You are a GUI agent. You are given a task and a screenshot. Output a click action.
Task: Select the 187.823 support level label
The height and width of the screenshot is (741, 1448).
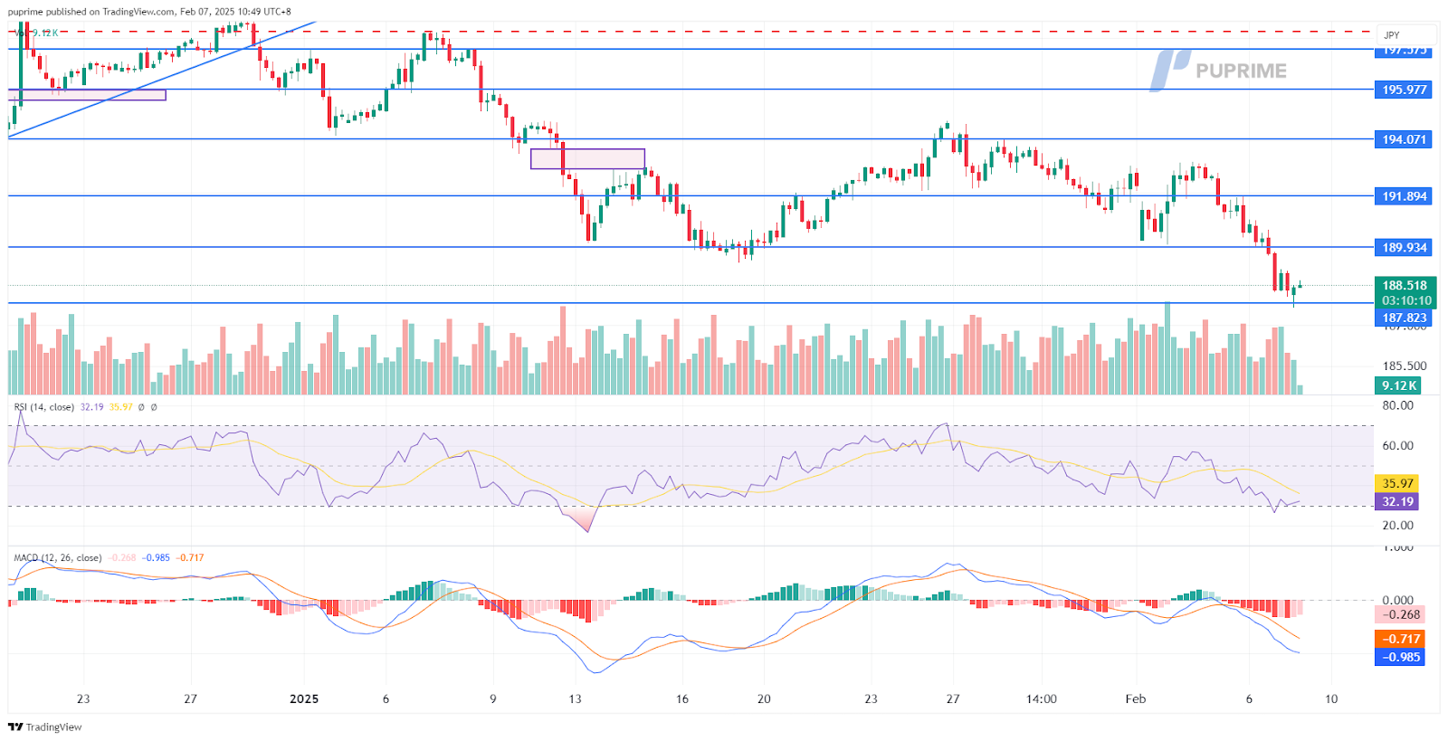pos(1404,318)
